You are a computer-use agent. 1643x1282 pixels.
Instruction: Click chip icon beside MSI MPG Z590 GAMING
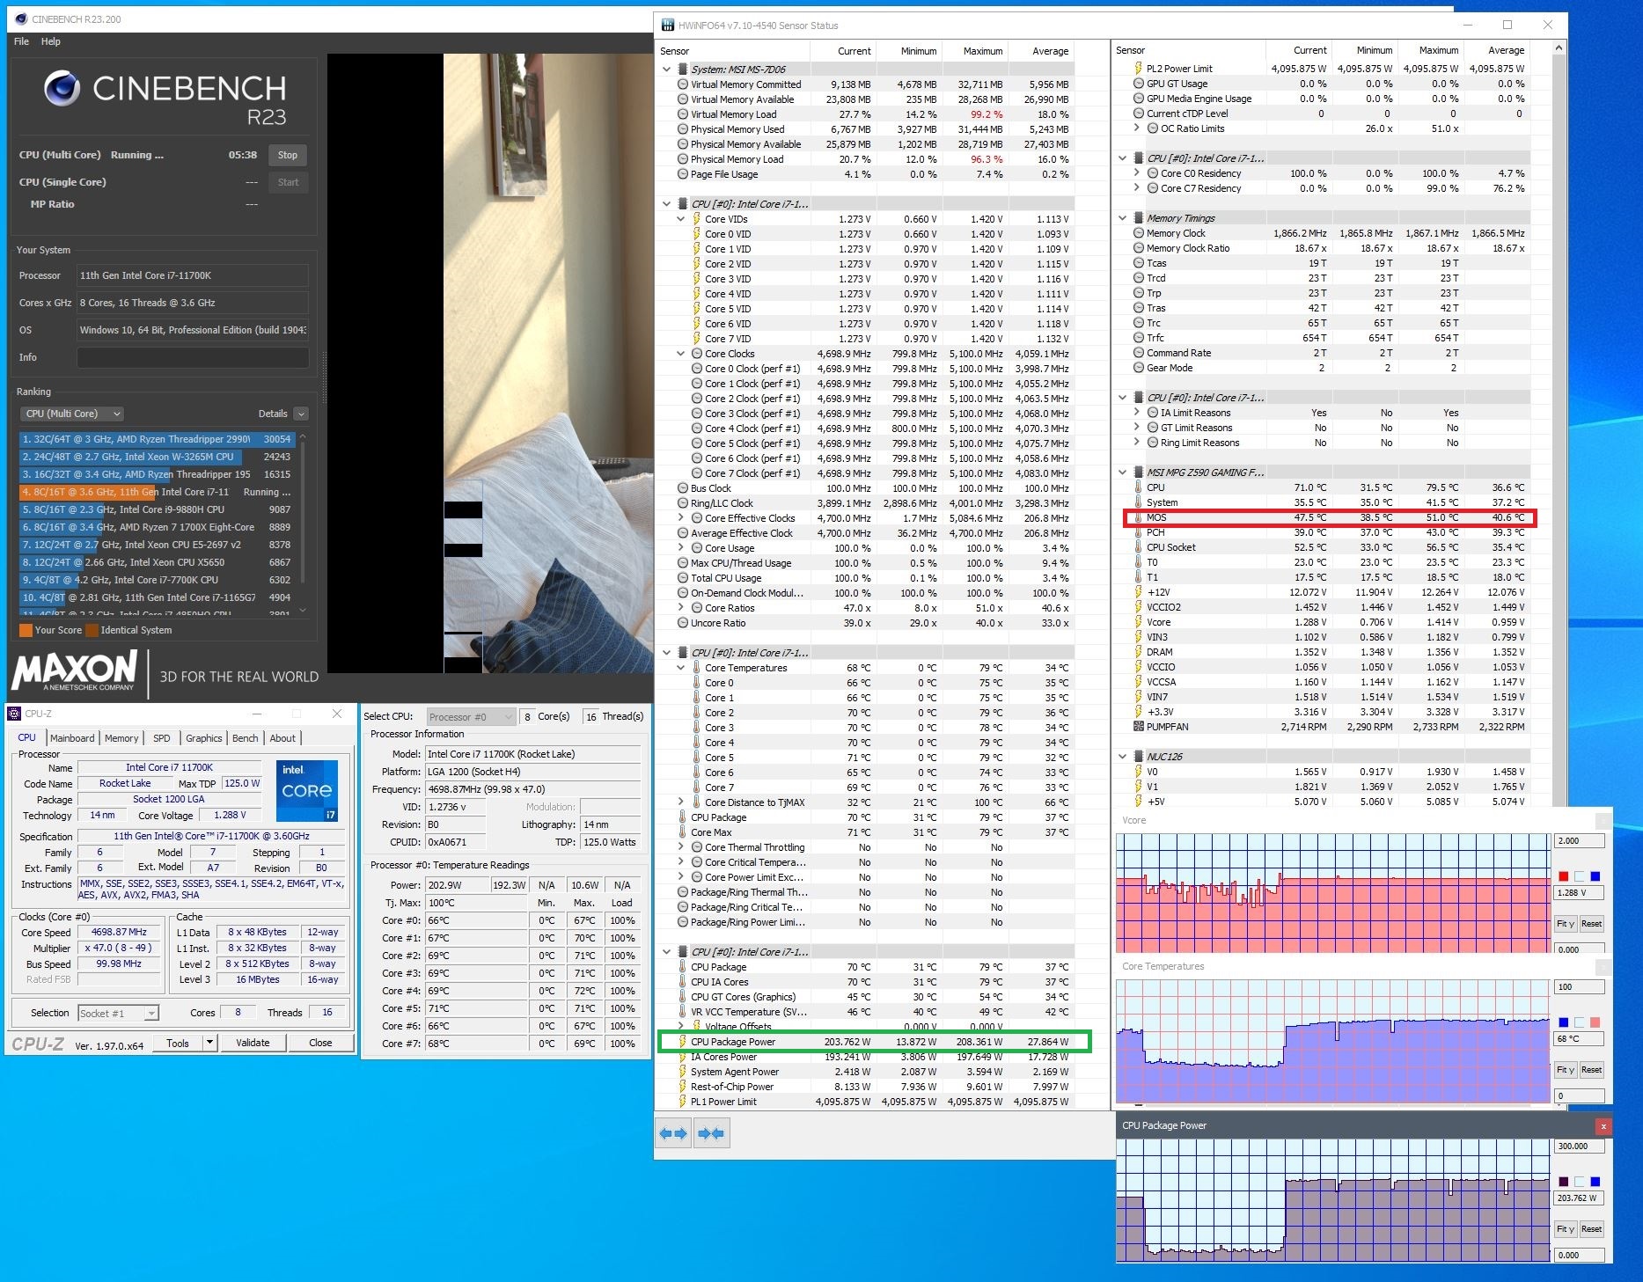(x=1138, y=473)
